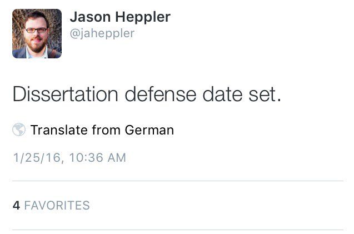
Task: Open Jason Heppler's profile photo
Action: pyautogui.click(x=37, y=34)
